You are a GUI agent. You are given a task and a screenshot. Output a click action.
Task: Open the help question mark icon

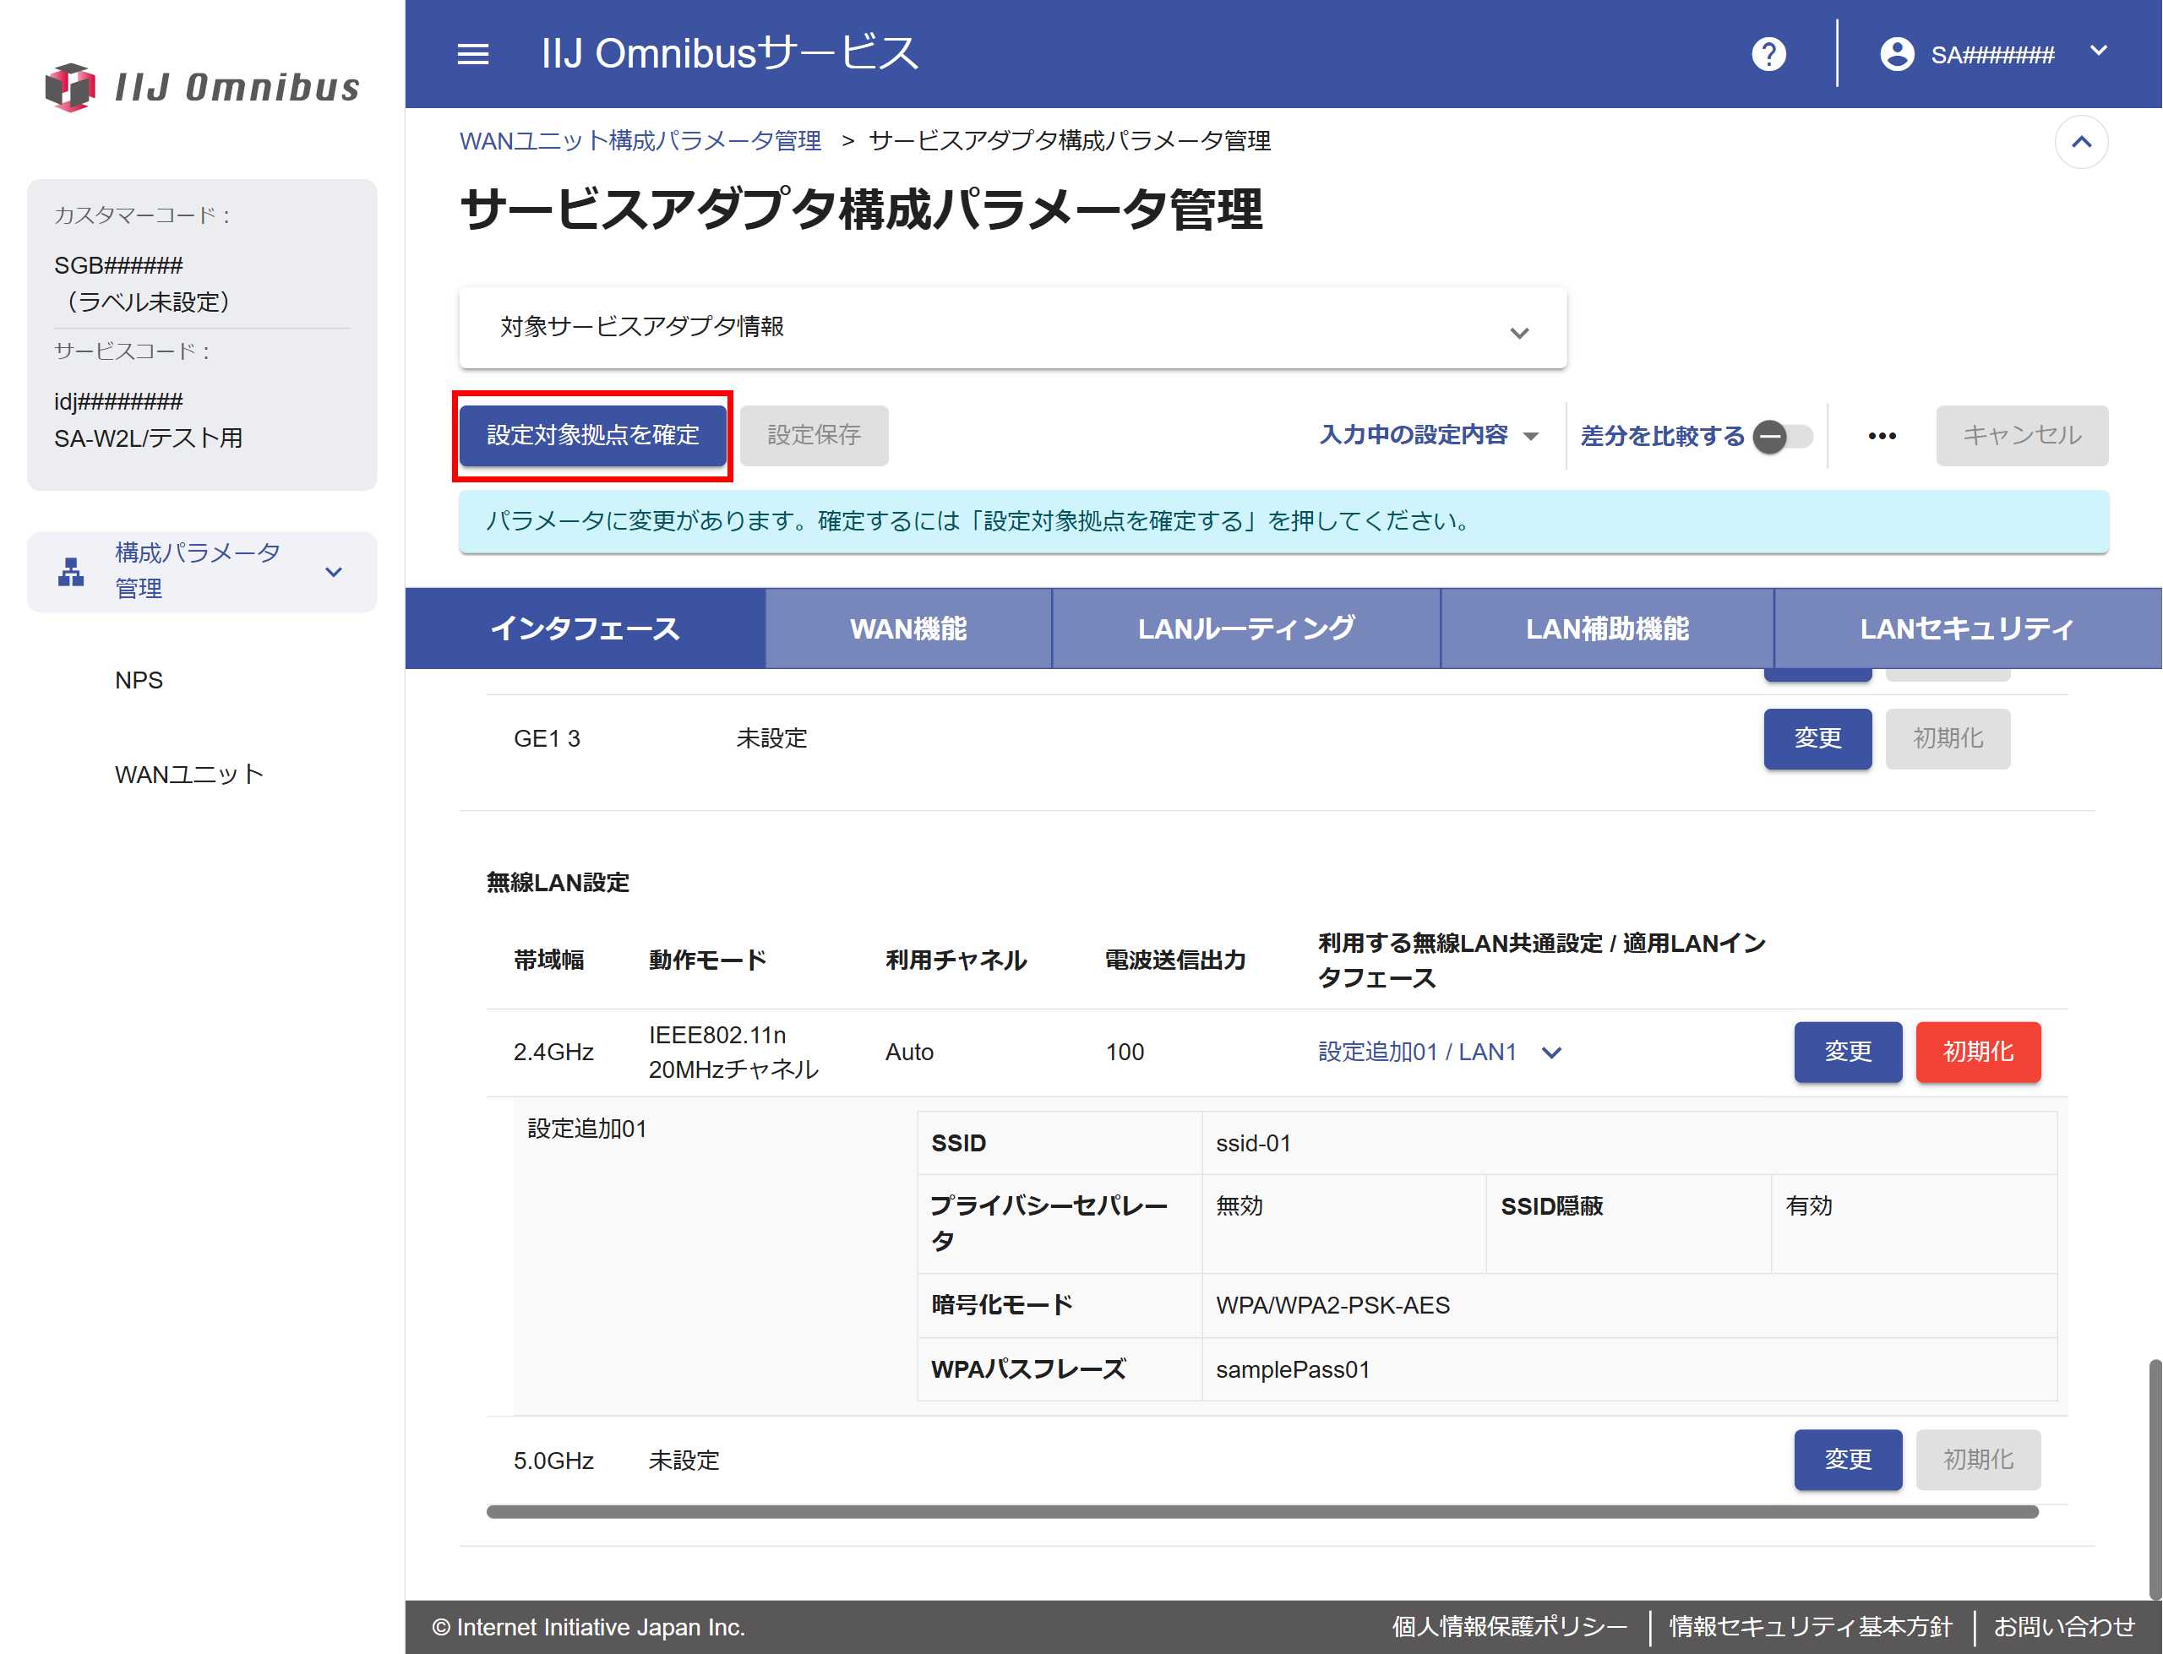point(1768,54)
